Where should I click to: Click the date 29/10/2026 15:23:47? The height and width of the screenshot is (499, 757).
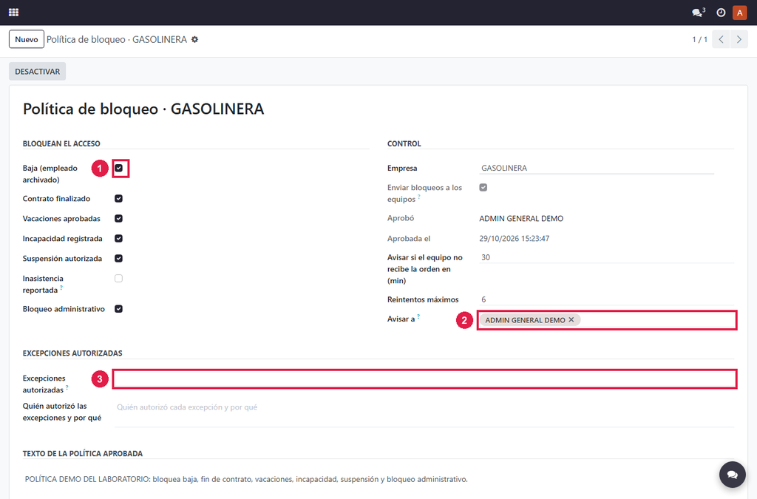point(515,238)
